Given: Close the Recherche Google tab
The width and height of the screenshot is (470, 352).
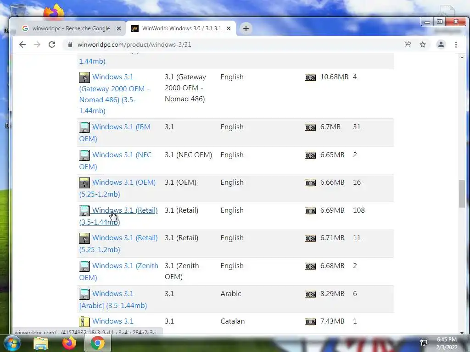Looking at the screenshot, I should 119,28.
